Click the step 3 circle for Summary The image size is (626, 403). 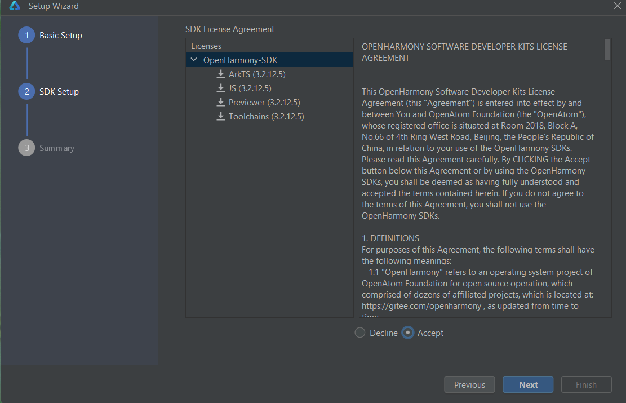[x=26, y=148]
